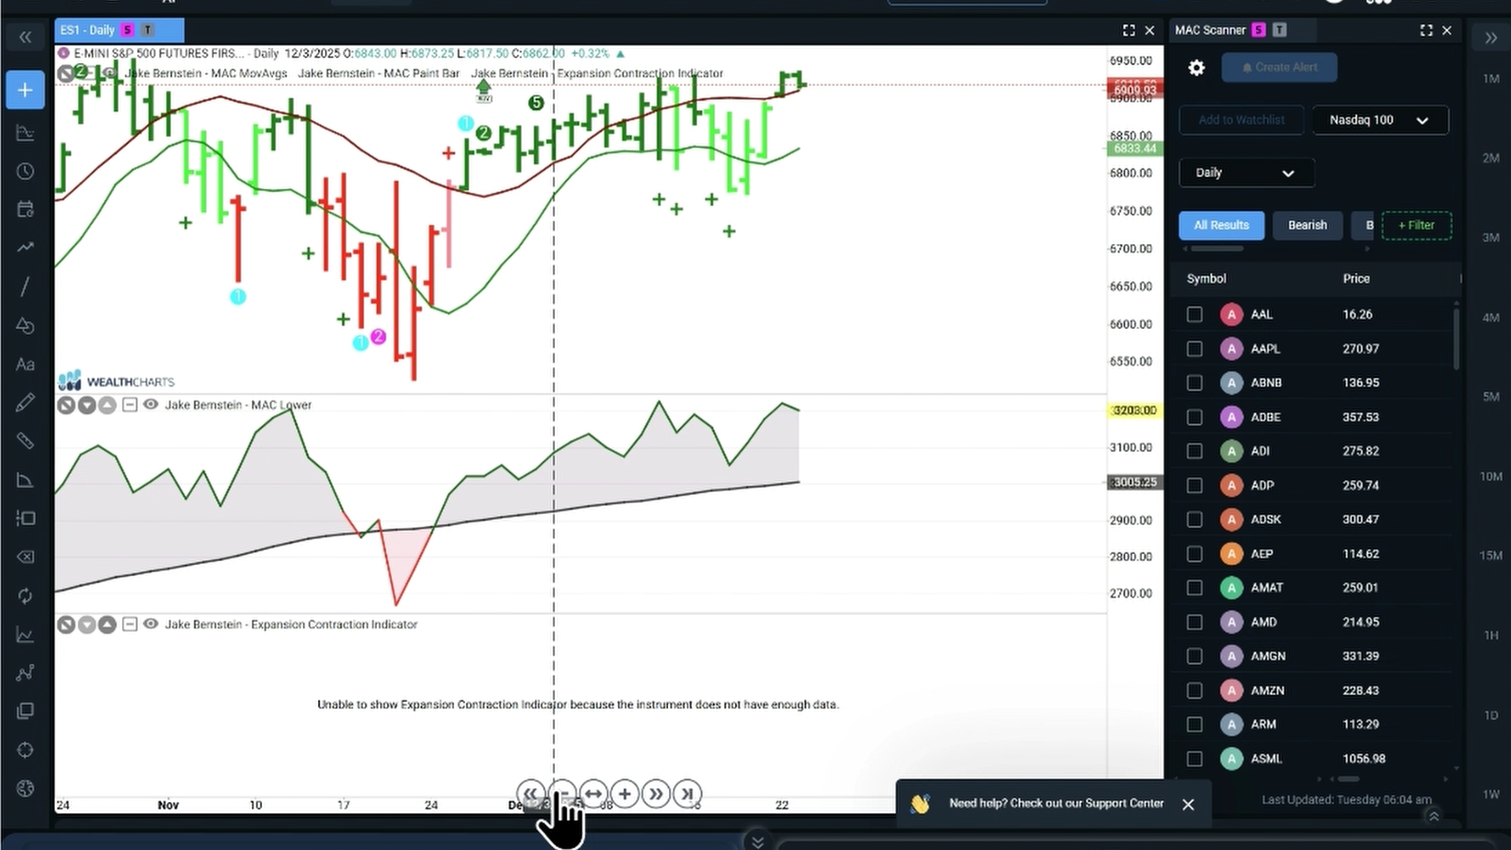
Task: Check the AAPL row checkbox
Action: (x=1195, y=349)
